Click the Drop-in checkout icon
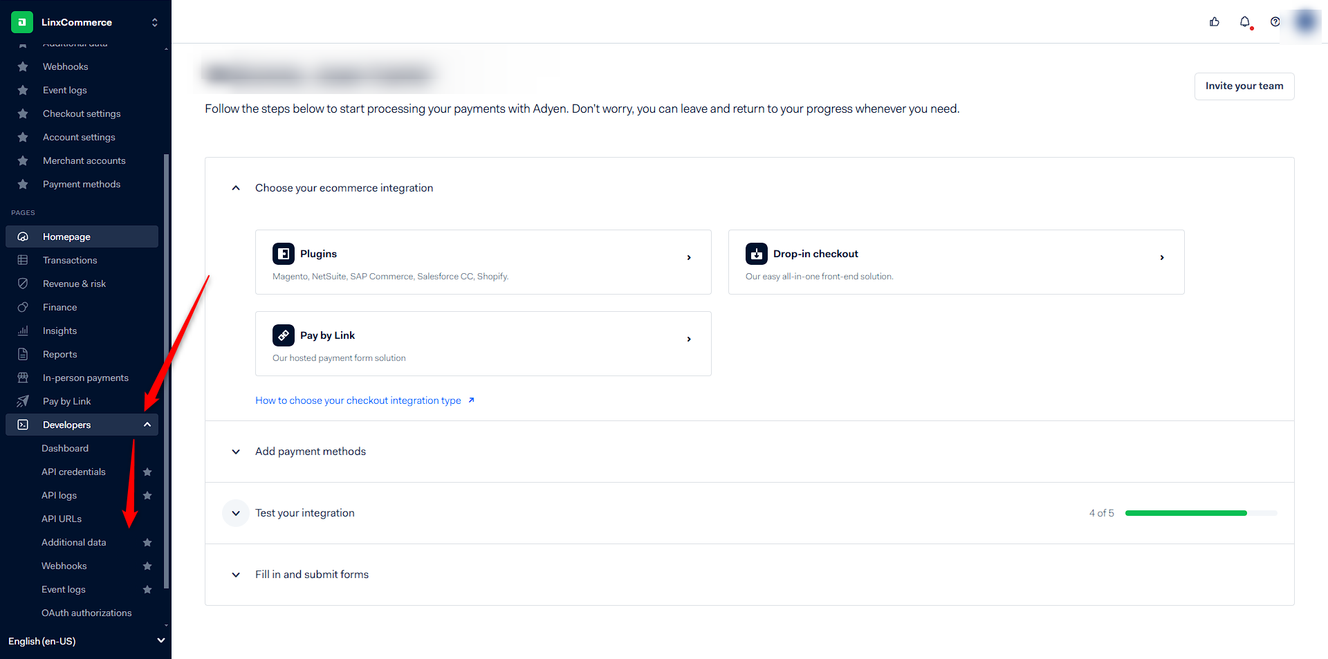This screenshot has height=659, width=1328. point(757,254)
